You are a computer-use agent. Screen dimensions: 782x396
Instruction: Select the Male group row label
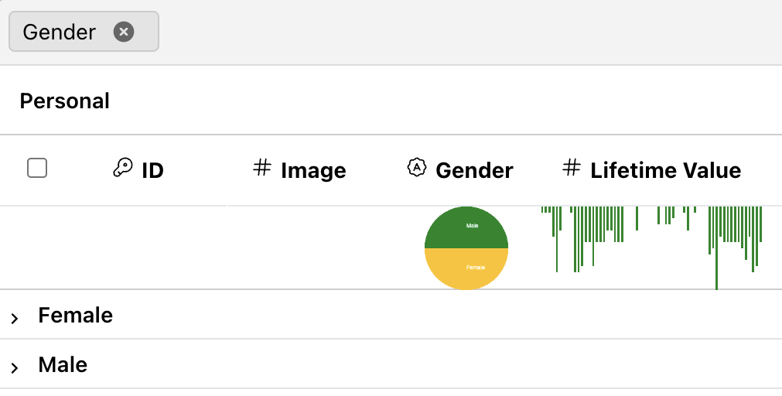click(x=63, y=365)
